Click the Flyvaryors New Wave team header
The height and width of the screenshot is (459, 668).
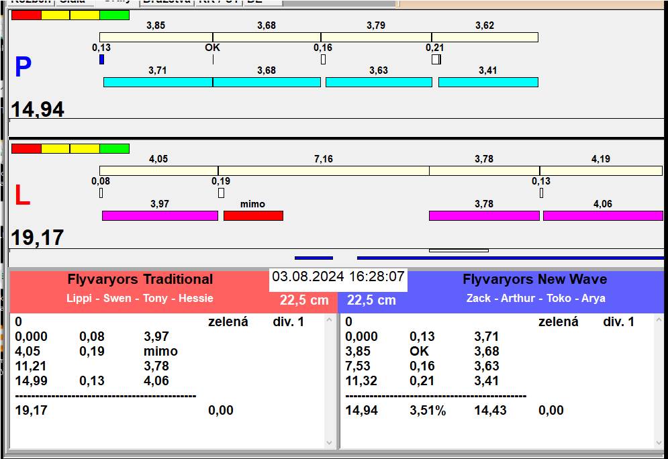[534, 280]
